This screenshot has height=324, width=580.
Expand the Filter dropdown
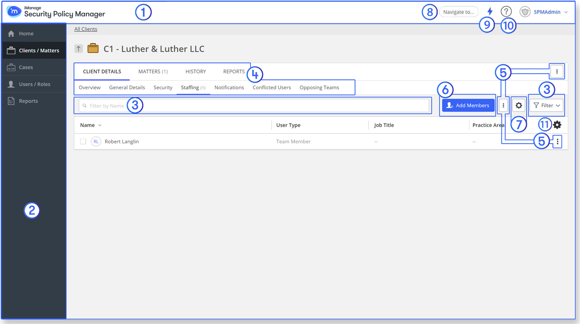(547, 105)
